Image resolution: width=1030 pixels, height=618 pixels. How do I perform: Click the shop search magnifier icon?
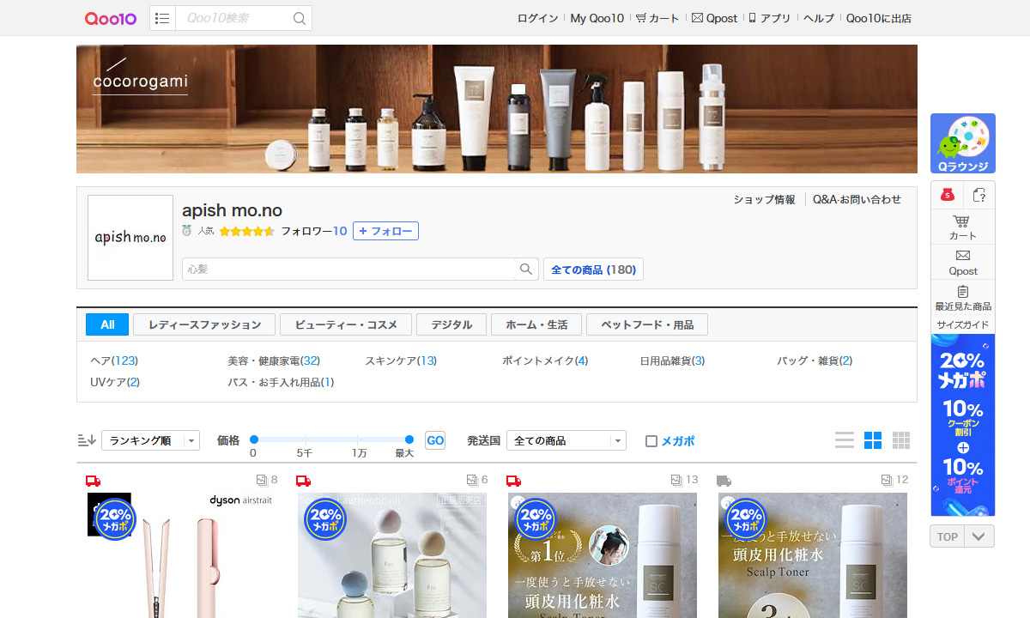[526, 270]
